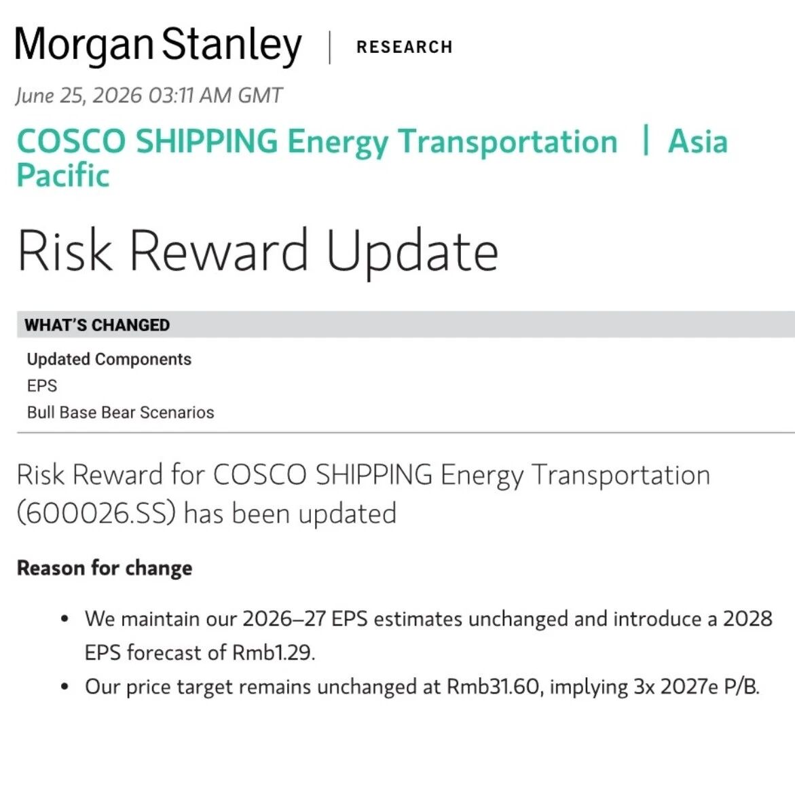The image size is (795, 794).
Task: Click the Morgan Stanley logo
Action: (x=158, y=46)
